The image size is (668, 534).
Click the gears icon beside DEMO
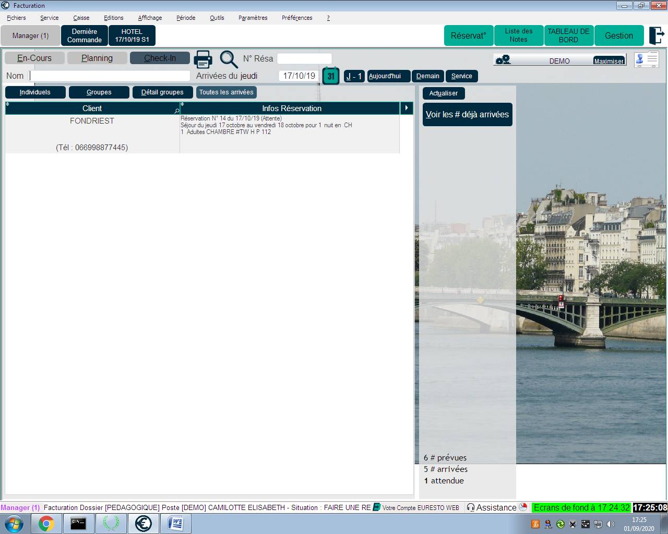[x=503, y=60]
